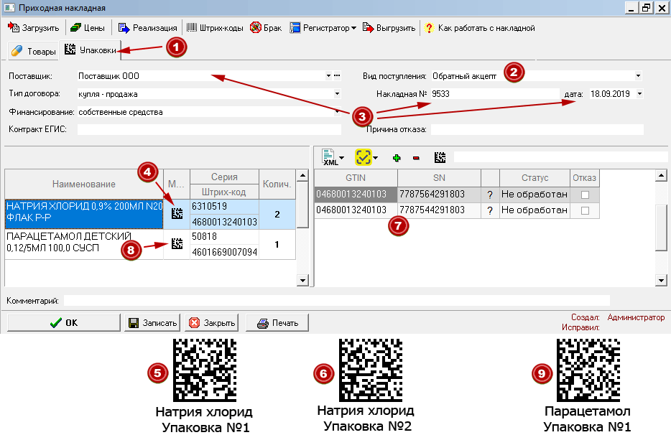The height and width of the screenshot is (435, 671).
Task: Click the DataMatrix icon for Натрия хлорид row
Action: click(x=177, y=213)
